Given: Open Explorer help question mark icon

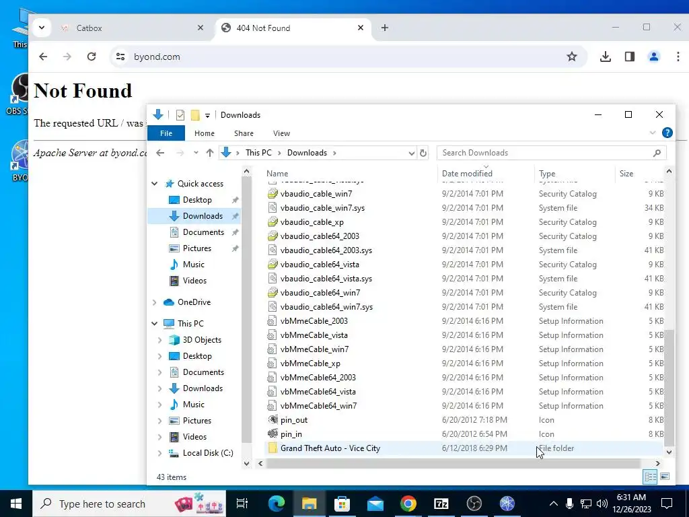Looking at the screenshot, I should [x=667, y=133].
